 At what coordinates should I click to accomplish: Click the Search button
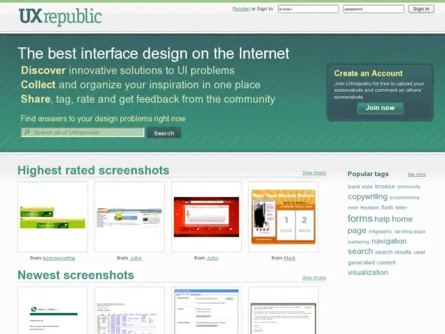(164, 133)
